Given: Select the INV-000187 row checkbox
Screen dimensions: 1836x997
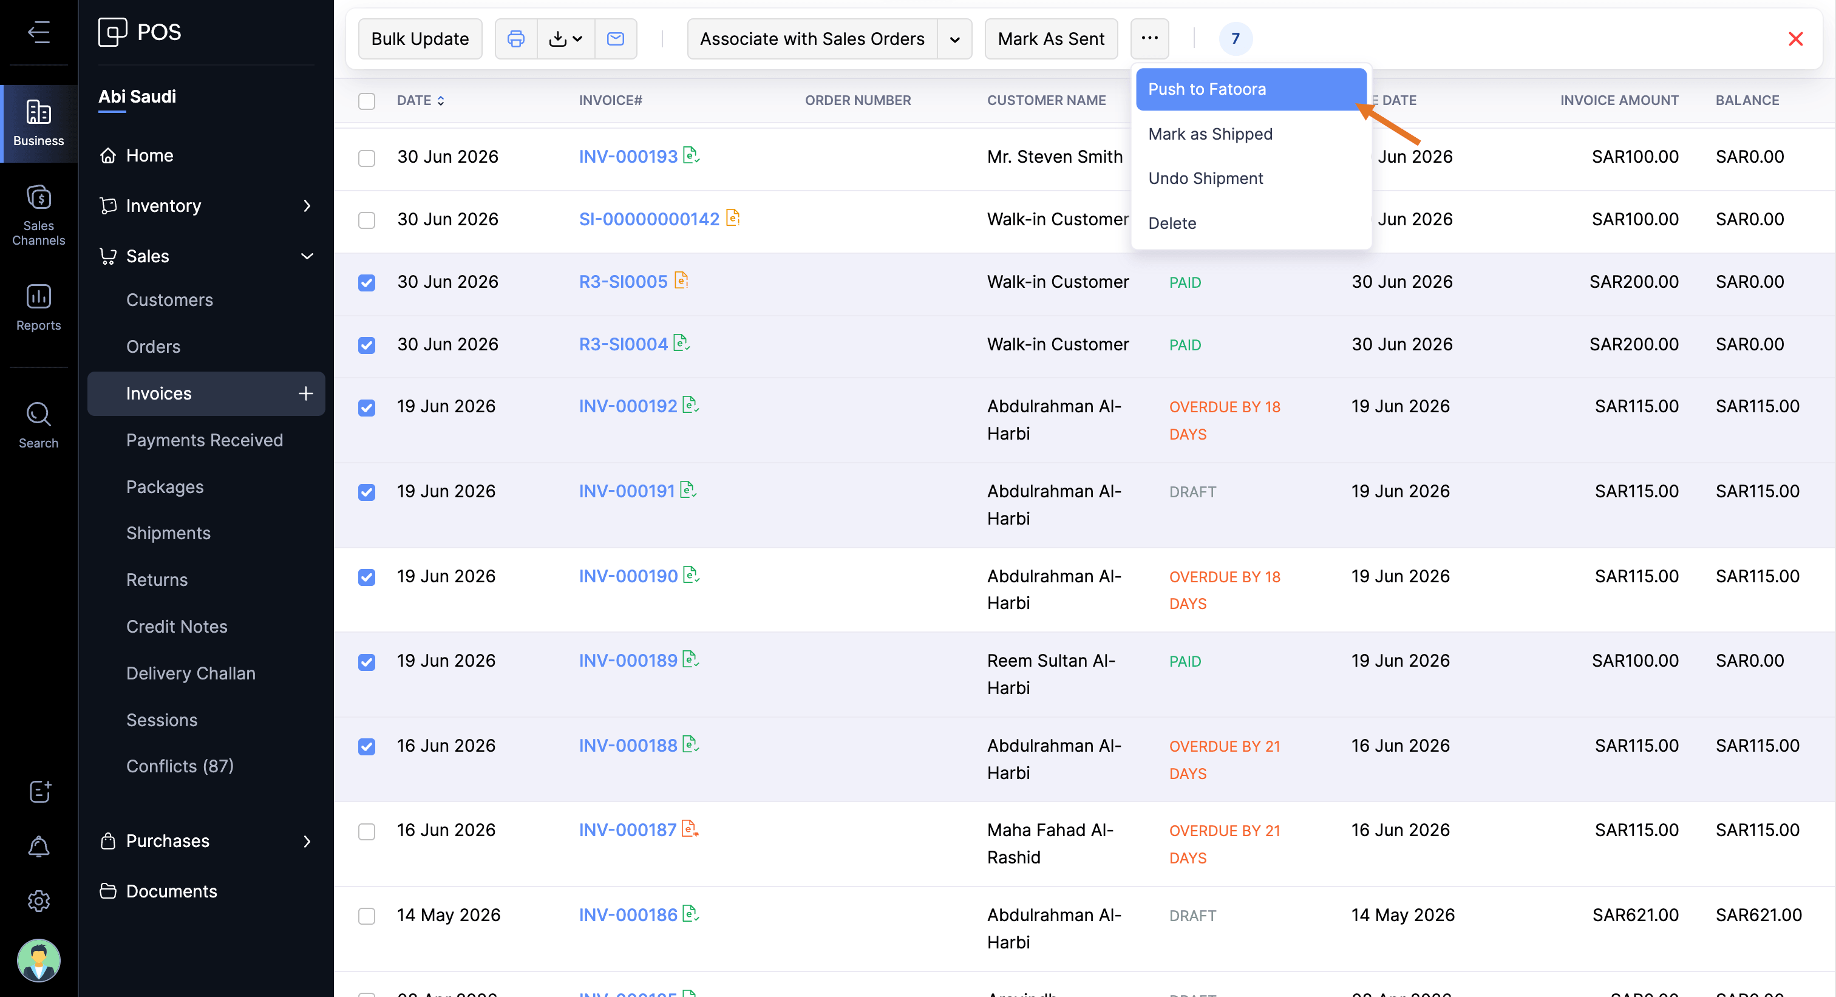Looking at the screenshot, I should tap(366, 832).
